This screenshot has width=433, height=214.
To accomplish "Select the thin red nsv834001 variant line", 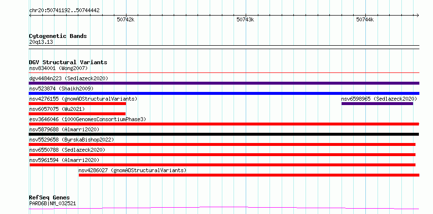I will (224, 73).
